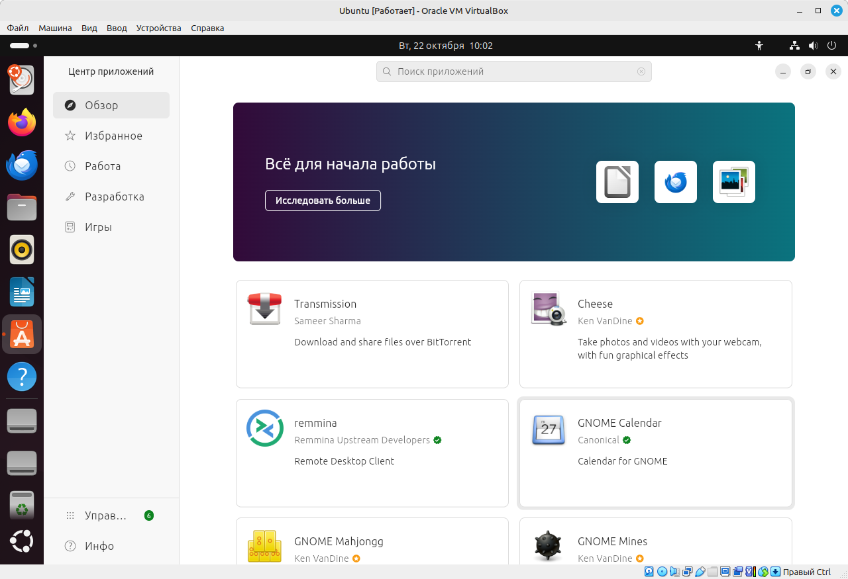Open the Устройства menu
This screenshot has height=579, width=848.
158,28
